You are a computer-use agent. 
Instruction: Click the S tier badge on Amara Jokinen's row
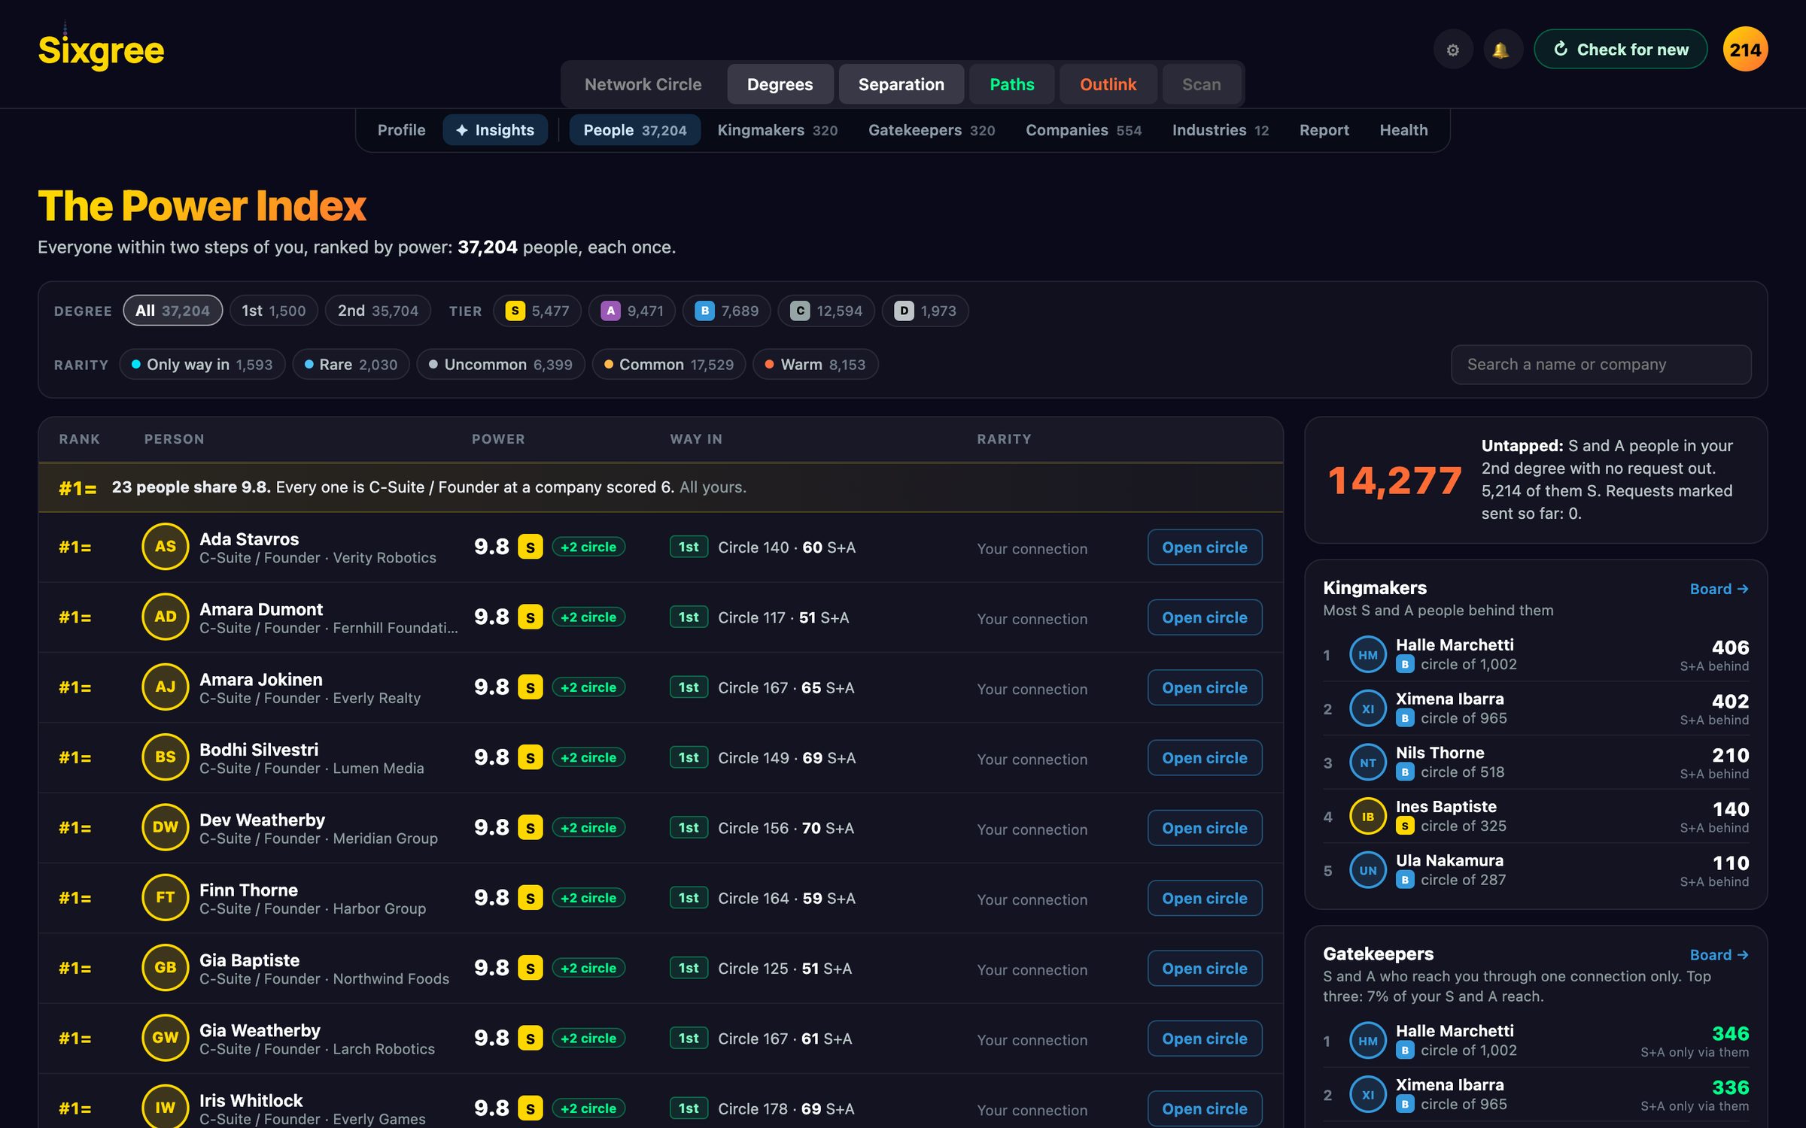point(530,687)
